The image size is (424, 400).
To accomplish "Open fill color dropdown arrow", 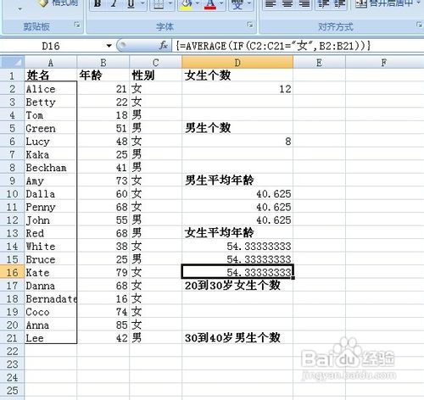I will 198,4.
